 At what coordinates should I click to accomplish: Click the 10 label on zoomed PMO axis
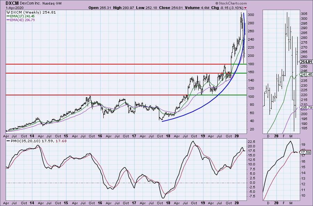(303, 196)
